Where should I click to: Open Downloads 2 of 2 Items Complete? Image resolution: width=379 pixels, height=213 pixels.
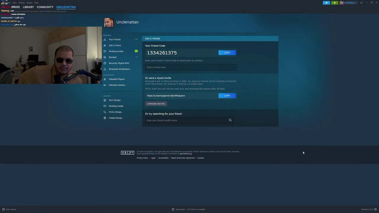point(190,209)
